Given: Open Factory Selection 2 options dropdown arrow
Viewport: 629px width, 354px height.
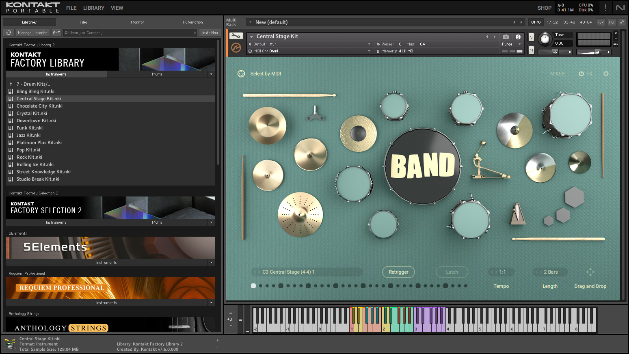Looking at the screenshot, I should (211, 222).
